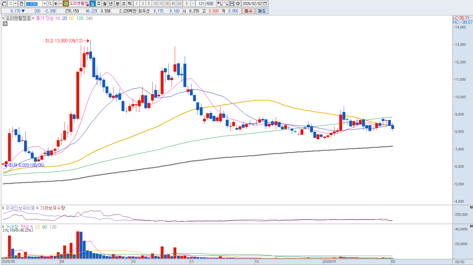
Task: Open the date picker calendar icon
Action: (x=265, y=4)
